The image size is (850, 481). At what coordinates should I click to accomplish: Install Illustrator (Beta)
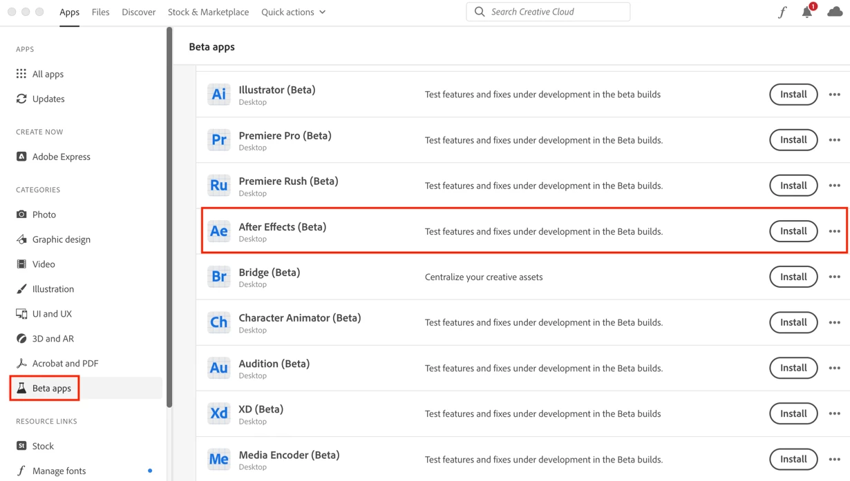(x=793, y=95)
